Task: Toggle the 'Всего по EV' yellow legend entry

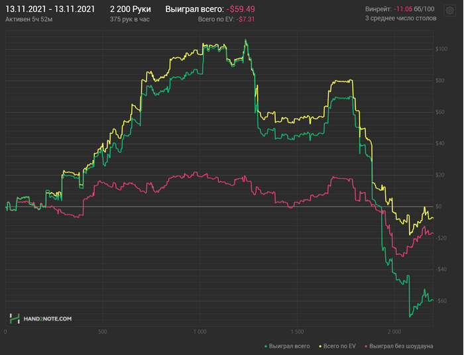Action: (337, 346)
